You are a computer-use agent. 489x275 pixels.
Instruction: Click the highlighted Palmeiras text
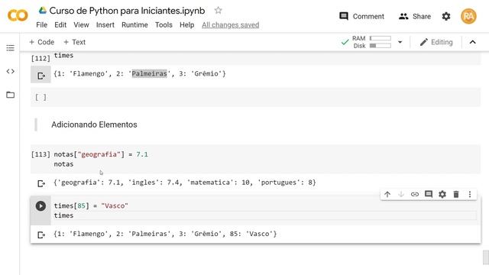[150, 73]
